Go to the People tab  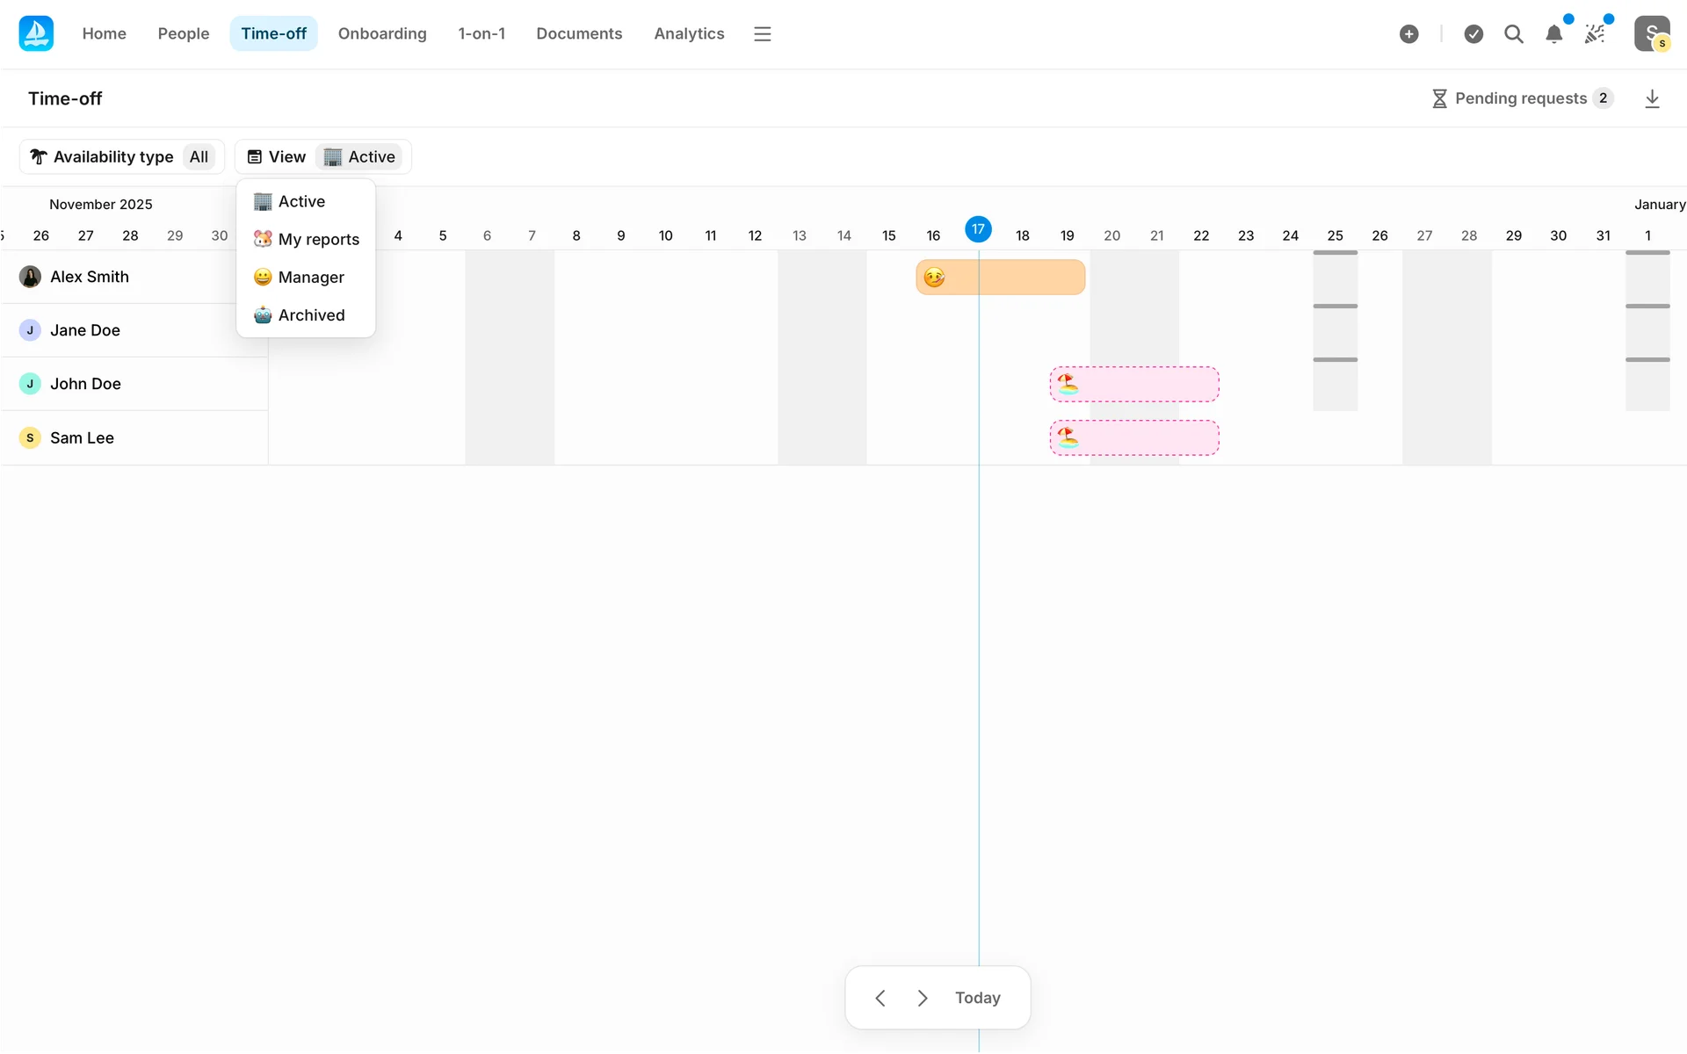coord(183,33)
